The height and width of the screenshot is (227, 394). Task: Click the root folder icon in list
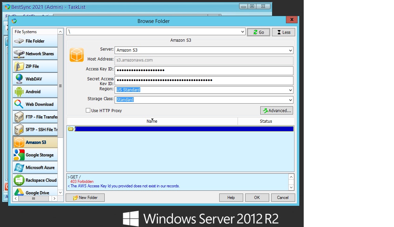[71, 129]
